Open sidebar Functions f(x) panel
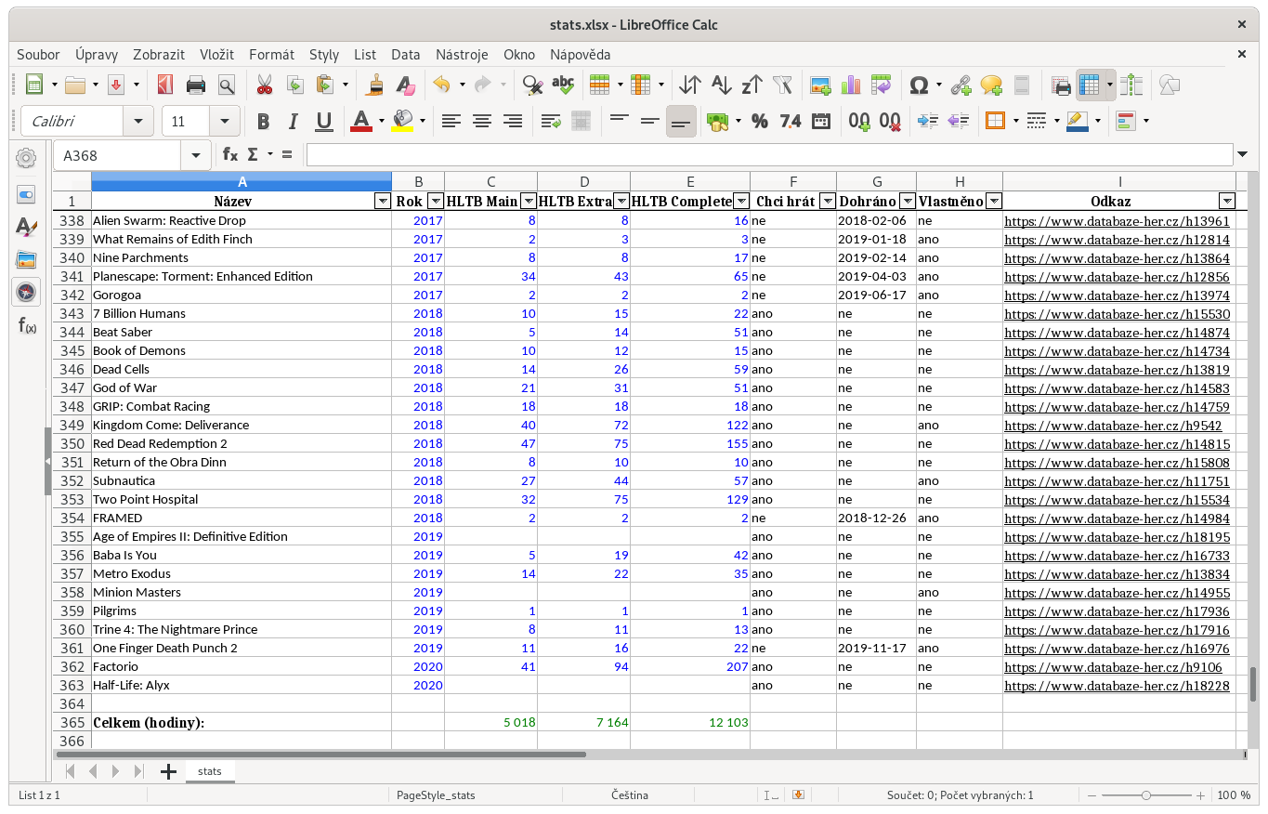Screen dimensions: 1268x814 26,325
